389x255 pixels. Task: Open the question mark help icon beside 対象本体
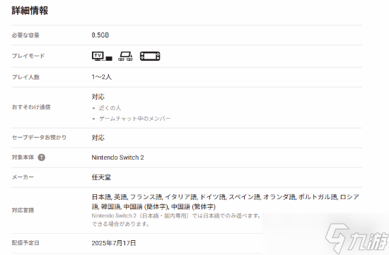pyautogui.click(x=42, y=158)
